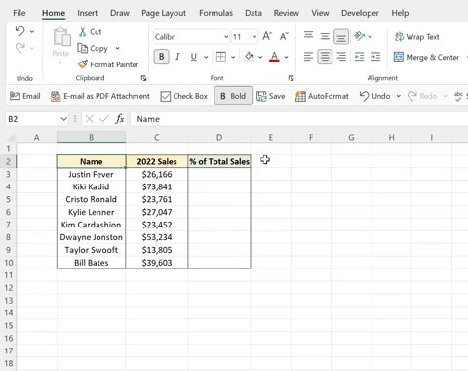The height and width of the screenshot is (371, 468).
Task: Open the font size 11 dropdown
Action: point(254,37)
